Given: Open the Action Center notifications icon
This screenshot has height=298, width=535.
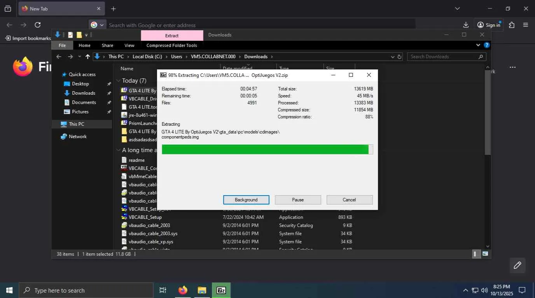Looking at the screenshot, I should [522, 290].
